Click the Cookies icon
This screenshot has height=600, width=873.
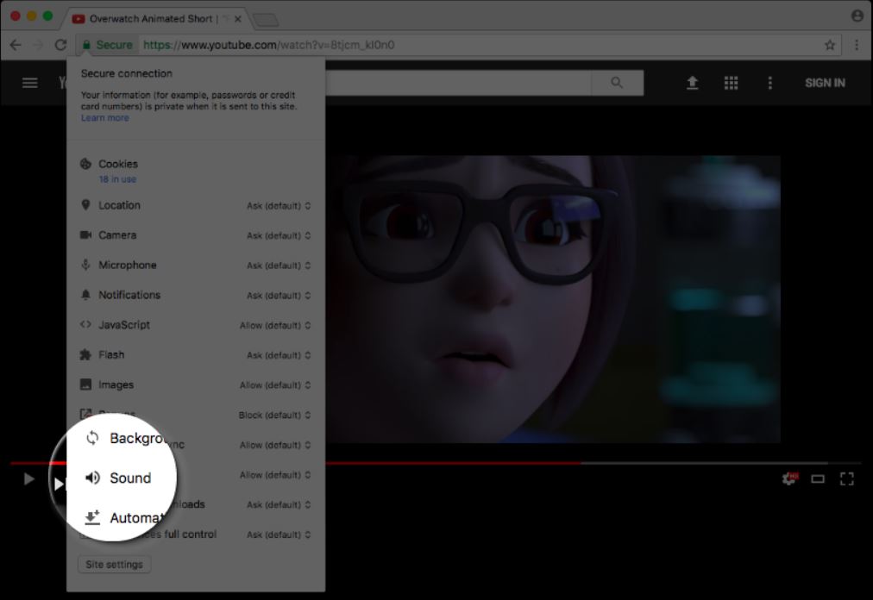(x=85, y=164)
